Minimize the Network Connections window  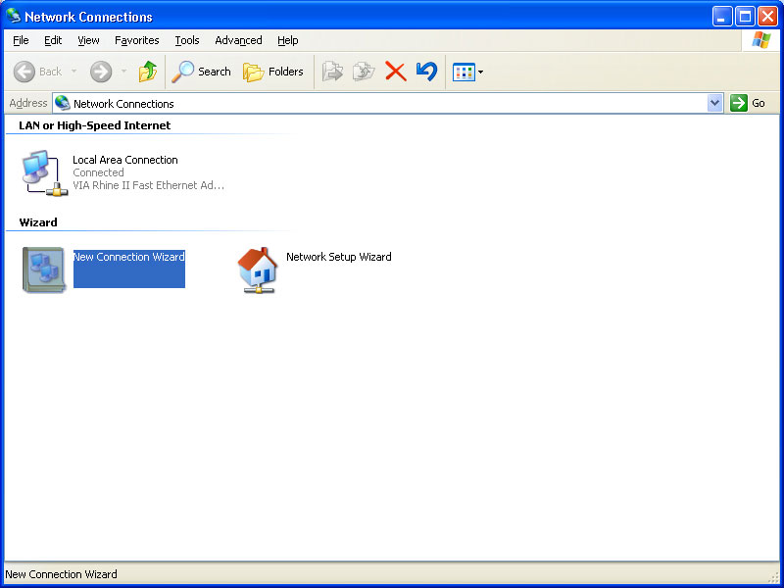click(x=721, y=17)
